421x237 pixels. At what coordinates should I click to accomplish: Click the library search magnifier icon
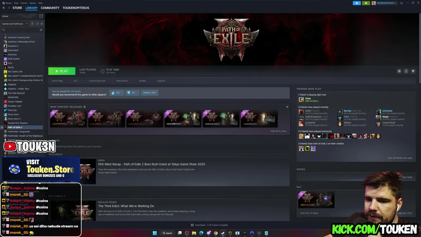pos(4,30)
